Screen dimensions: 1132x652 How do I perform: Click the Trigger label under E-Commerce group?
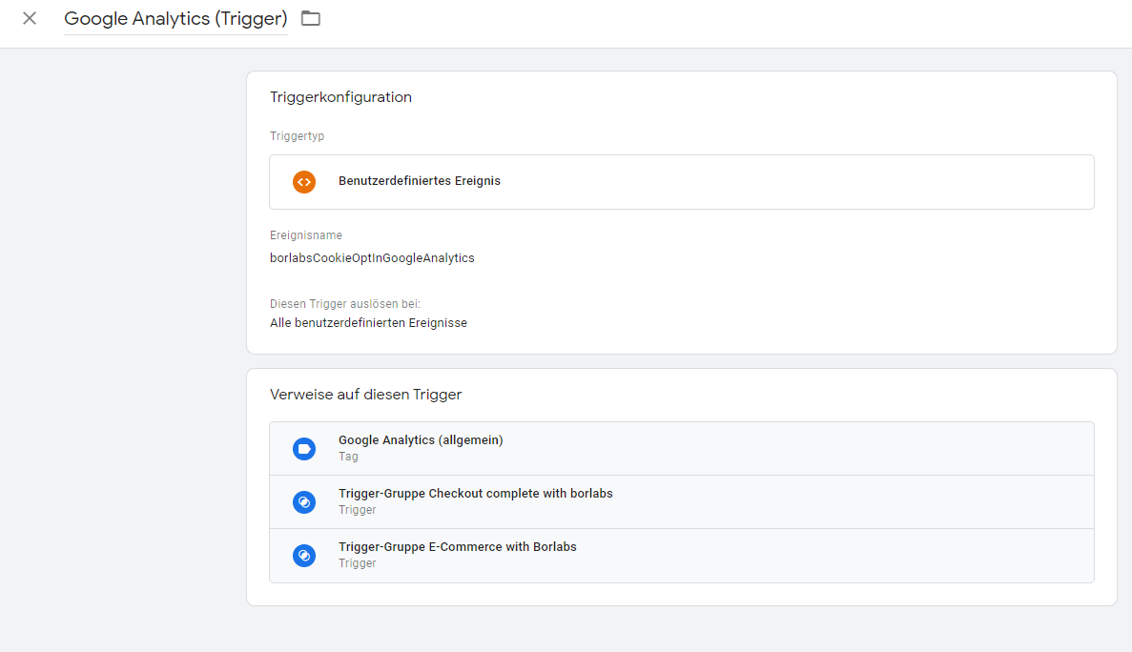358,563
